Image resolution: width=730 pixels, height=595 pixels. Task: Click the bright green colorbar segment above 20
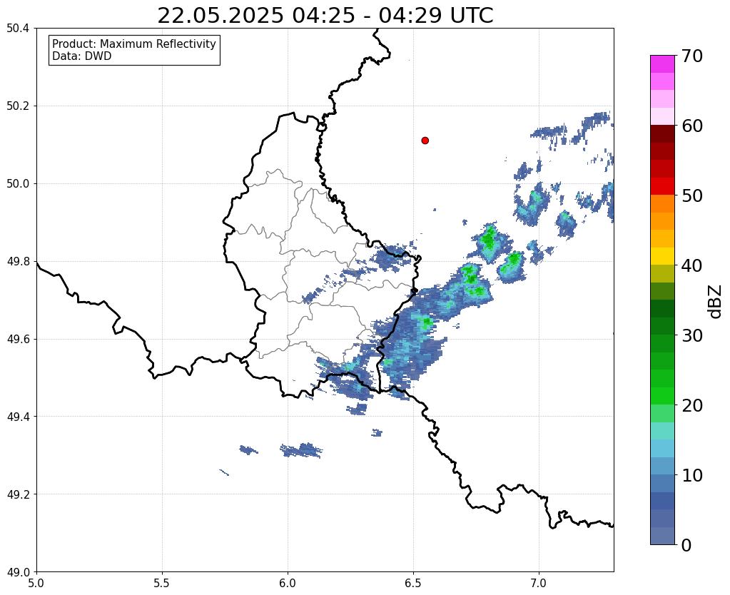tap(662, 396)
